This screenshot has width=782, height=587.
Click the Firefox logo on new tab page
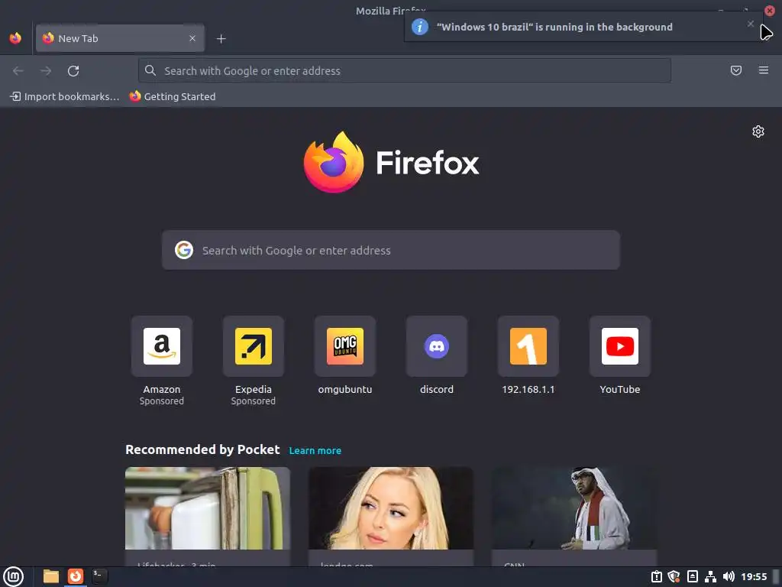point(391,162)
